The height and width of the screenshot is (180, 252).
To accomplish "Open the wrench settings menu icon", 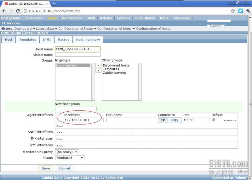I will click(248, 11).
